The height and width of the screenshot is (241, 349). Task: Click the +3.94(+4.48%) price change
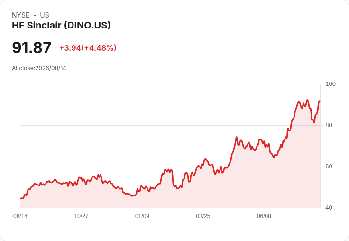coord(88,48)
